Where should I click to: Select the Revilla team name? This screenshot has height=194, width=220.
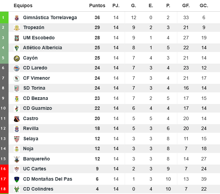pyautogui.click(x=31, y=128)
